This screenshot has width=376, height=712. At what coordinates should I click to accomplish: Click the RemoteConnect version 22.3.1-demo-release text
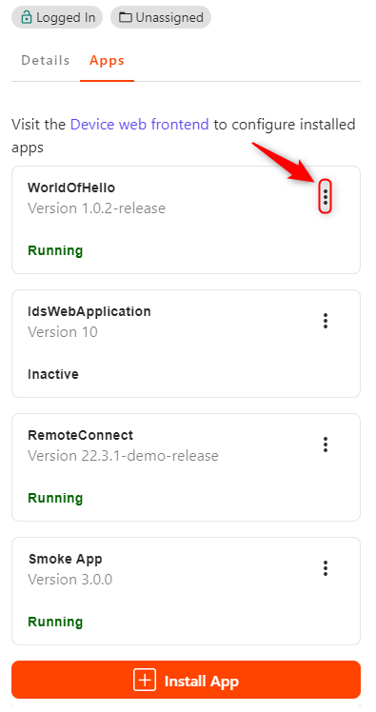123,455
